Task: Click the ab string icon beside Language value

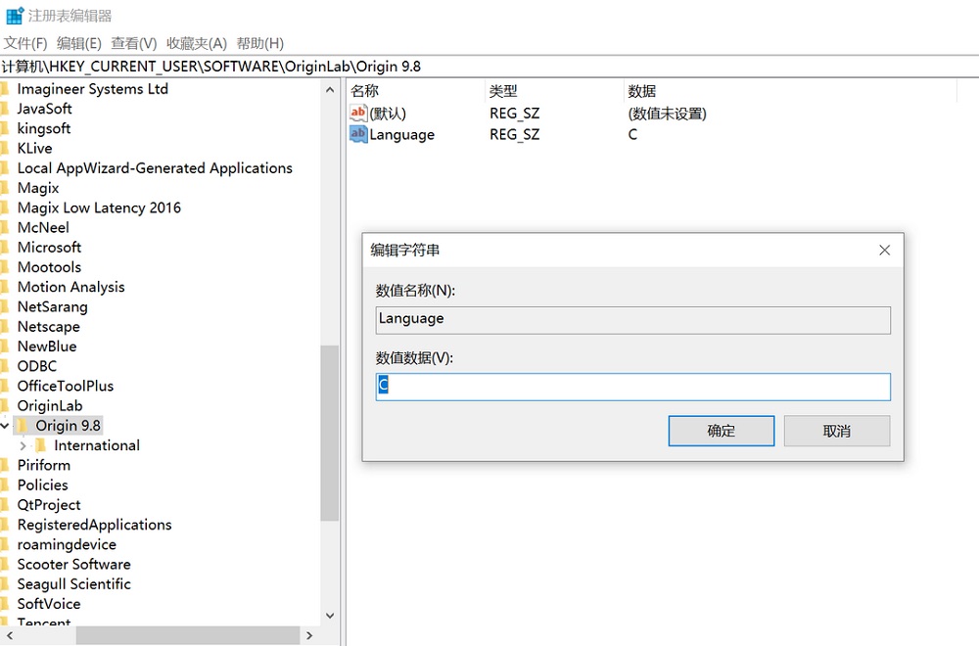Action: point(359,134)
